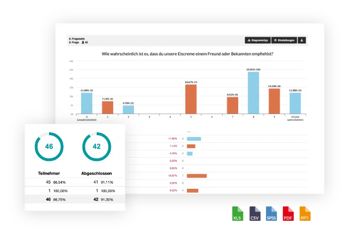Click the orange bar labeled 16.67% (7)
The height and width of the screenshot is (237, 349).
pyautogui.click(x=191, y=99)
